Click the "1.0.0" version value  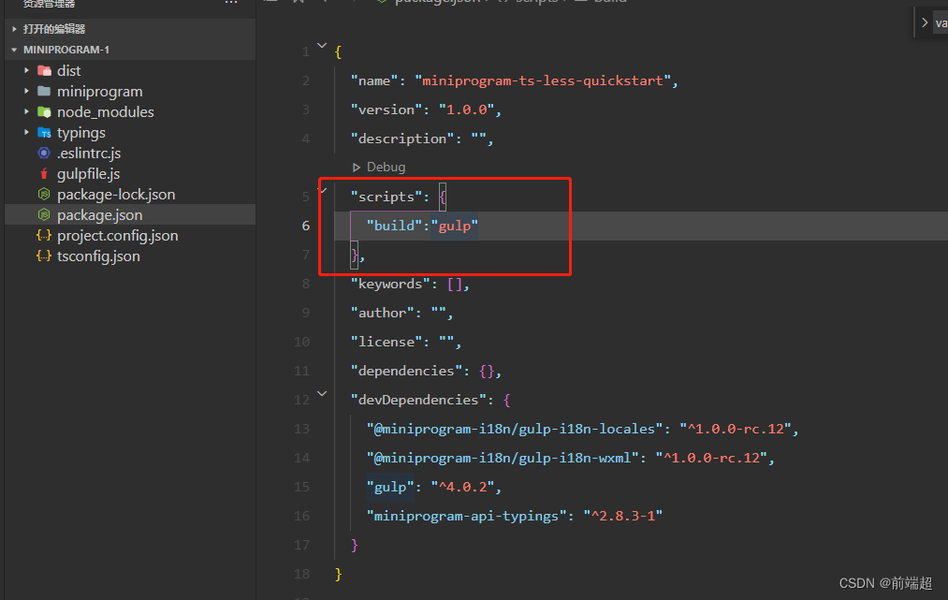(467, 110)
